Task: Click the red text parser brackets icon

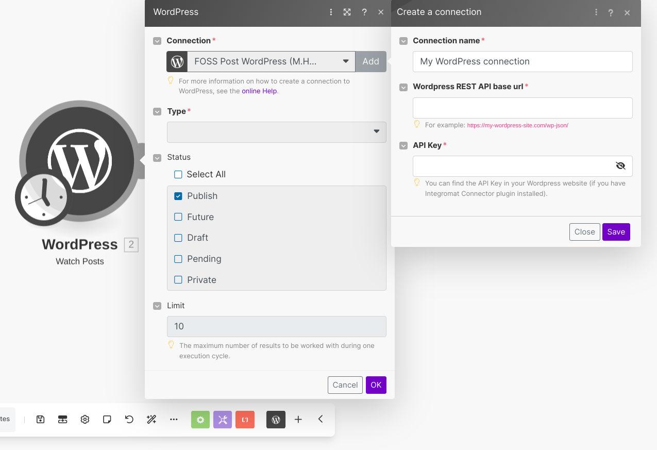Action: pyautogui.click(x=245, y=420)
